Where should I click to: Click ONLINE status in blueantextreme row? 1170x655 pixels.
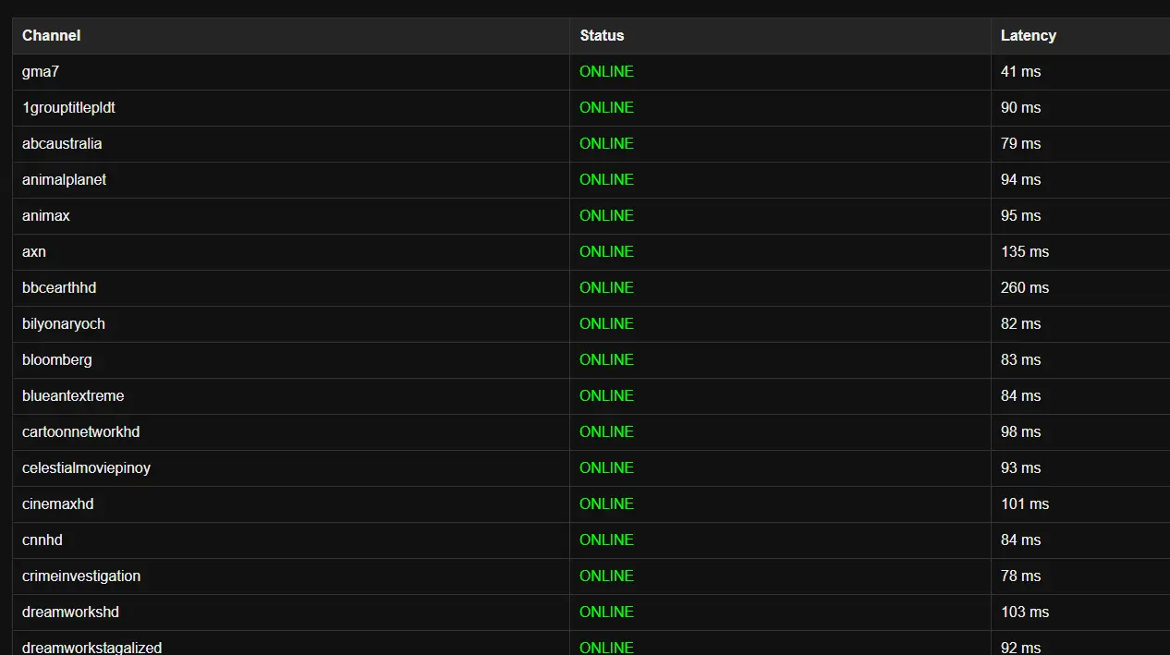click(x=606, y=395)
